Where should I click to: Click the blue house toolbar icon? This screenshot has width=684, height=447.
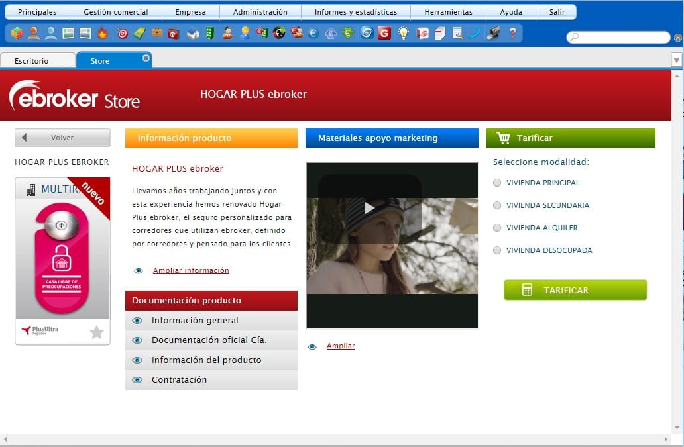(192, 34)
